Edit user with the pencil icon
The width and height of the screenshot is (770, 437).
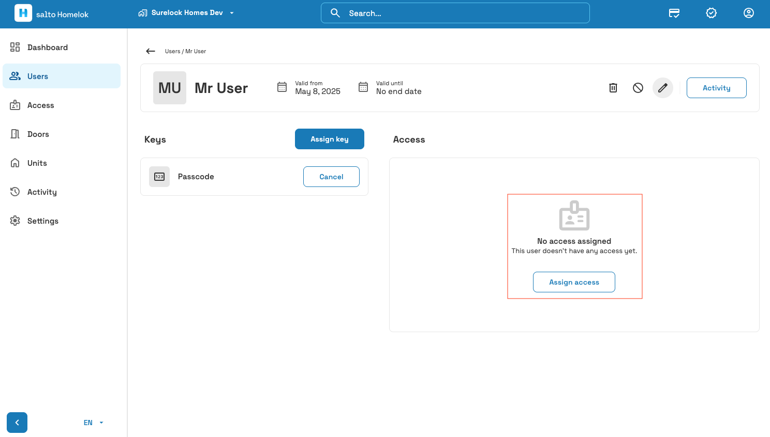click(663, 88)
